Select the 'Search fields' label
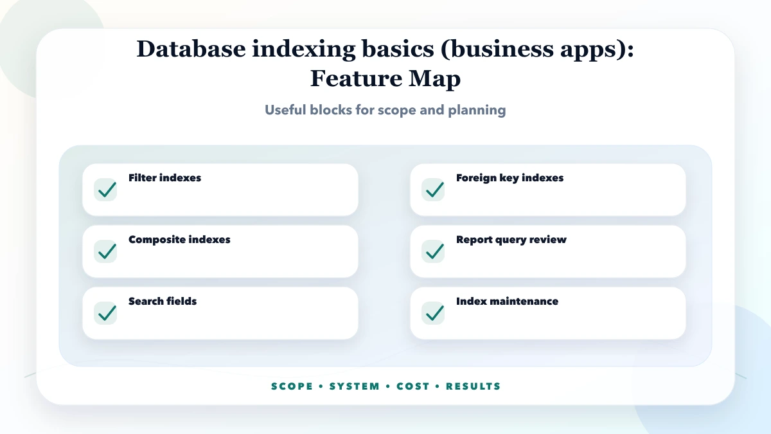The image size is (771, 434). 163,302
